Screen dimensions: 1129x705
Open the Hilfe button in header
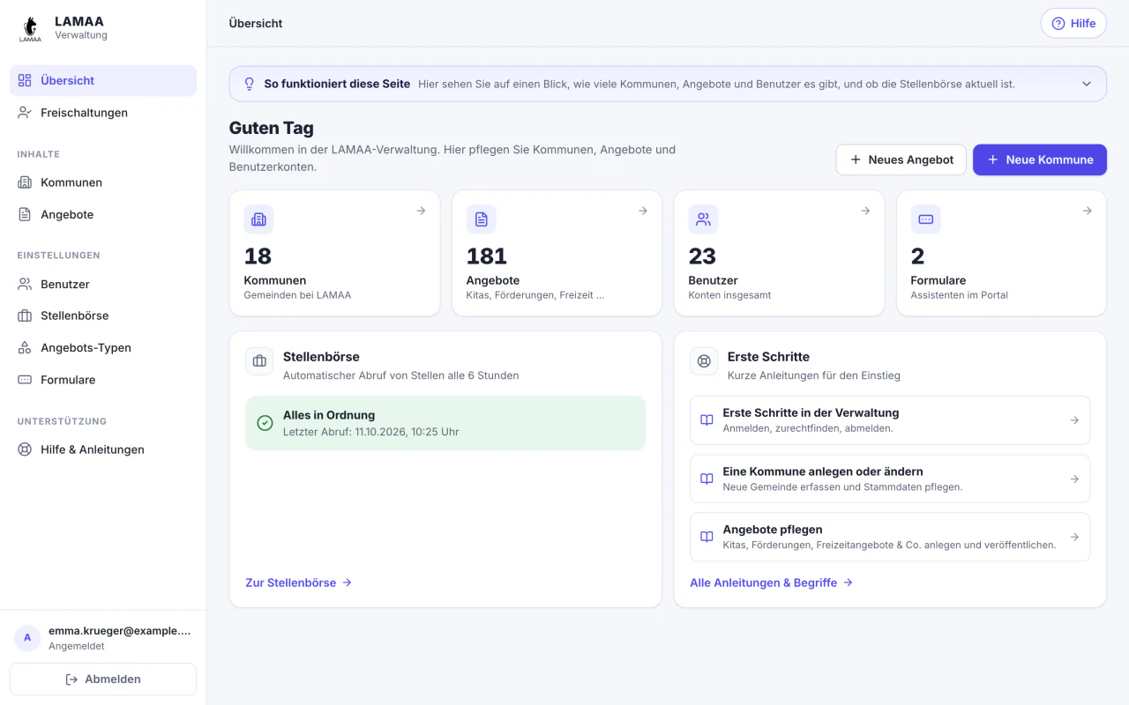coord(1073,23)
